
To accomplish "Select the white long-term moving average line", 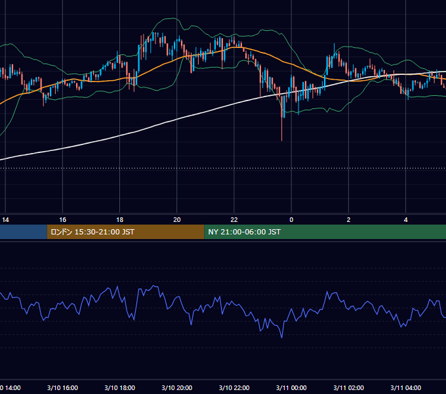I will coord(176,120).
